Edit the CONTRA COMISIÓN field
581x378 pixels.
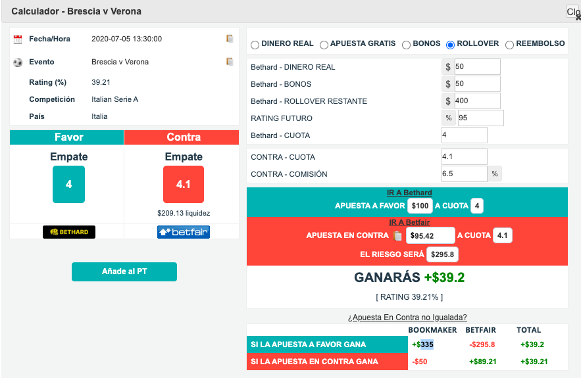(465, 174)
